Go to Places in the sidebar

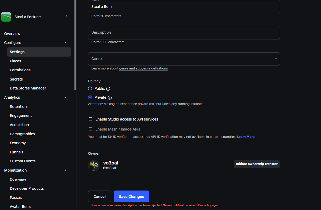coord(15,61)
